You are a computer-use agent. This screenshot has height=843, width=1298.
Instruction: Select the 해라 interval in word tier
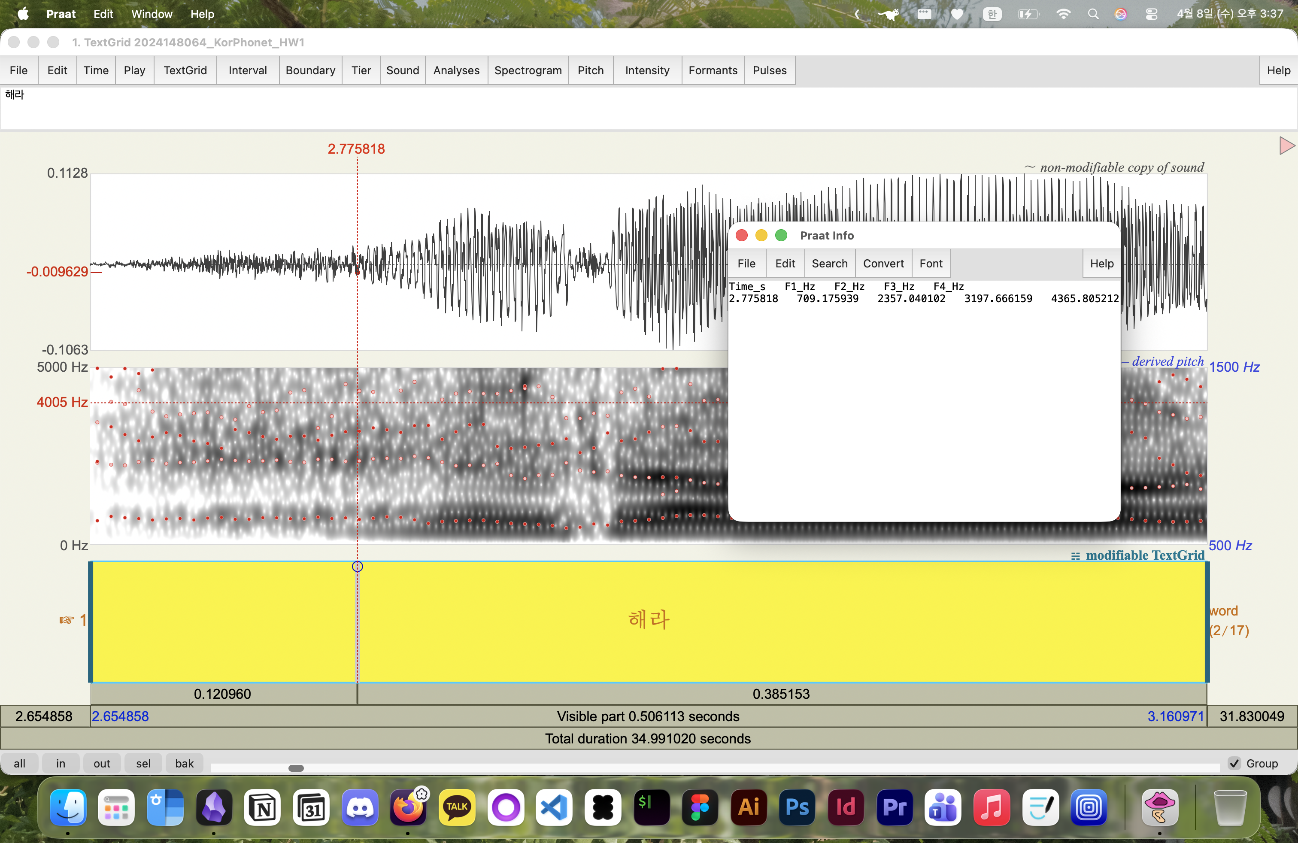click(648, 620)
